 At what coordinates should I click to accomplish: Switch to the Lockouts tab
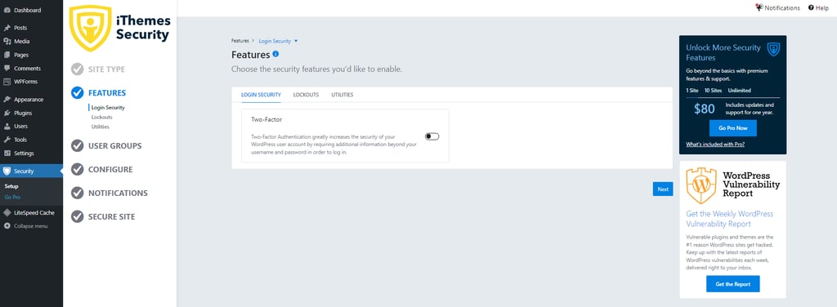coord(306,95)
